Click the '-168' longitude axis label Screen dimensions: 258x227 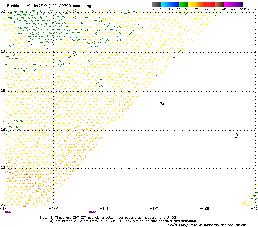coord(205,208)
